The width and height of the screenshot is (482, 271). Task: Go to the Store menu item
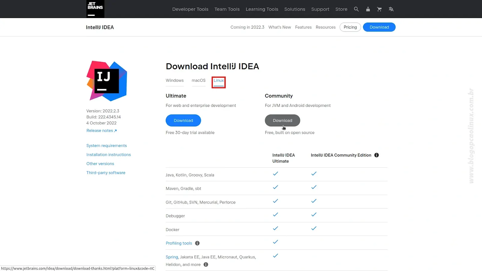[x=341, y=9]
